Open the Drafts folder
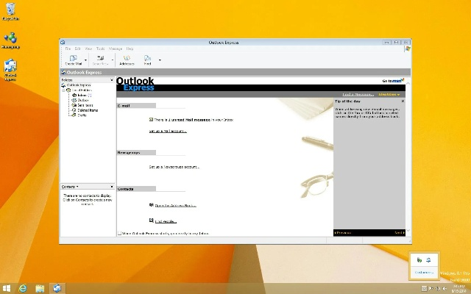The width and height of the screenshot is (471, 294). [x=81, y=115]
